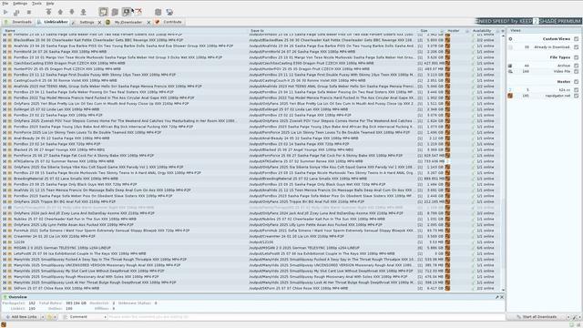
Task: Switch to the Contribute tab
Action: pos(169,22)
